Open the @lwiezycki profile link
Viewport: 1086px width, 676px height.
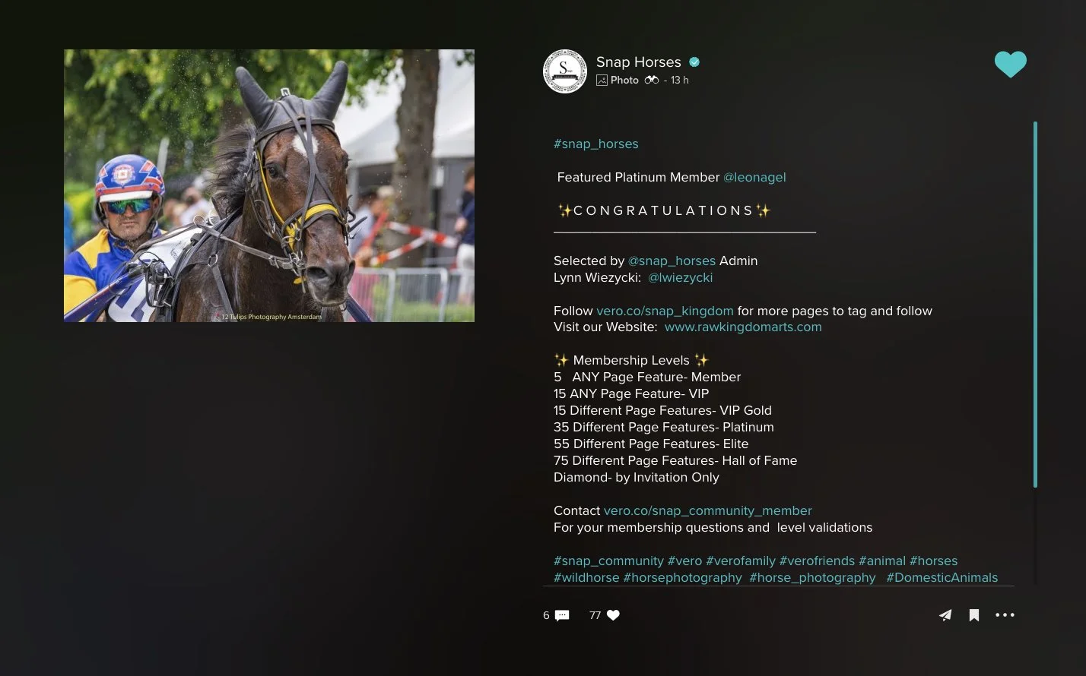[681, 277]
